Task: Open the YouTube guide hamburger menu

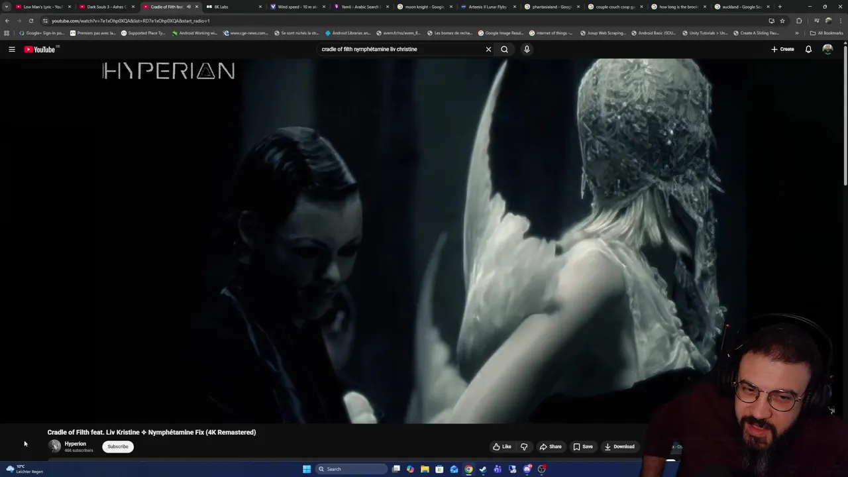Action: click(12, 49)
